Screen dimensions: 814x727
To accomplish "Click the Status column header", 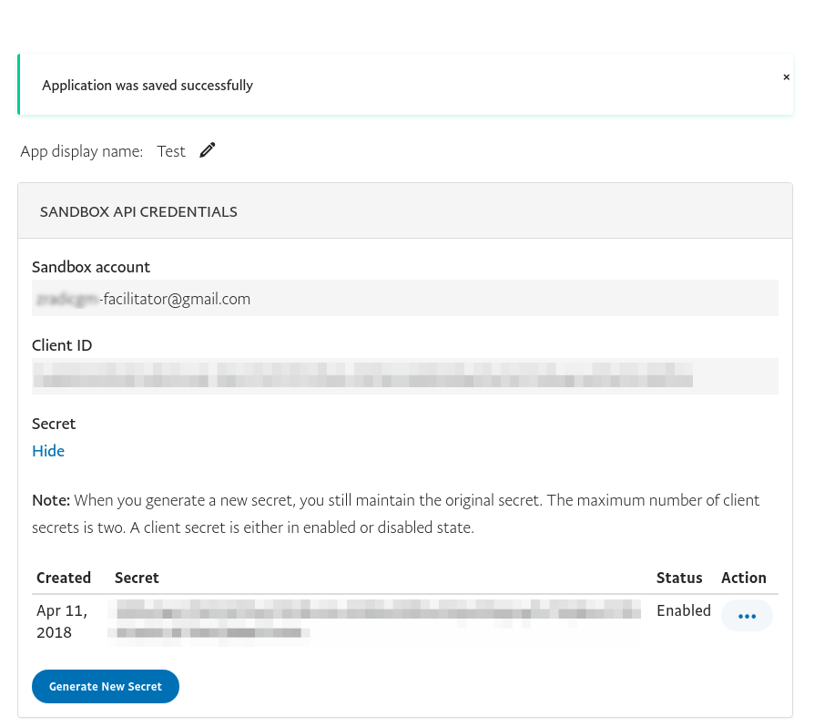I will coord(679,578).
